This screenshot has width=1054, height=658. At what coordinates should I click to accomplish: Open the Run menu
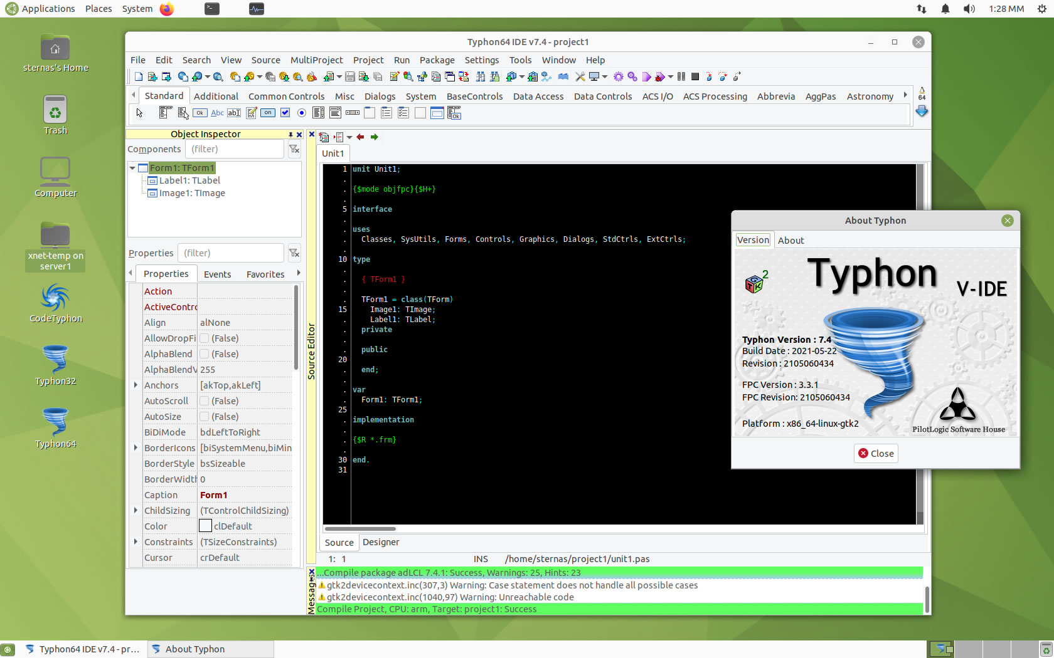click(x=402, y=60)
